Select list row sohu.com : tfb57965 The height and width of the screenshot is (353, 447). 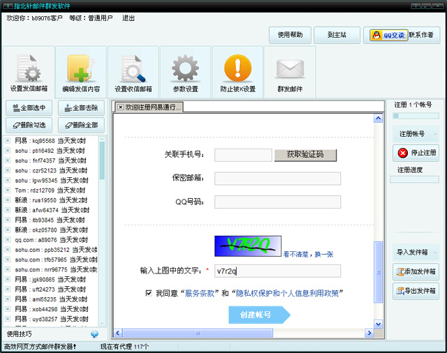tap(51, 260)
